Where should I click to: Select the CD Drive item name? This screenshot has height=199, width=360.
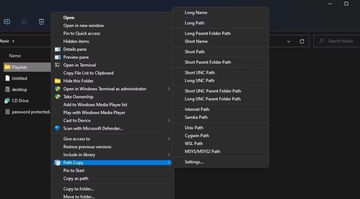click(20, 101)
